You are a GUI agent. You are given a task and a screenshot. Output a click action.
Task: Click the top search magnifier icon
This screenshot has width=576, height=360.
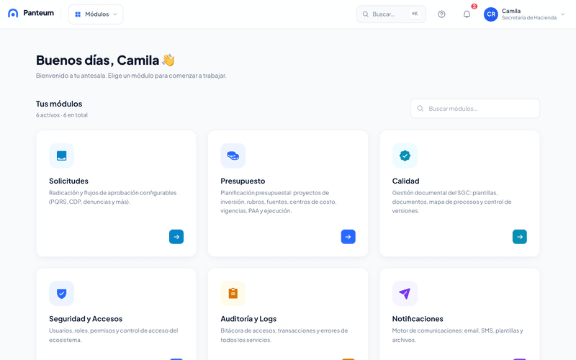pyautogui.click(x=366, y=14)
